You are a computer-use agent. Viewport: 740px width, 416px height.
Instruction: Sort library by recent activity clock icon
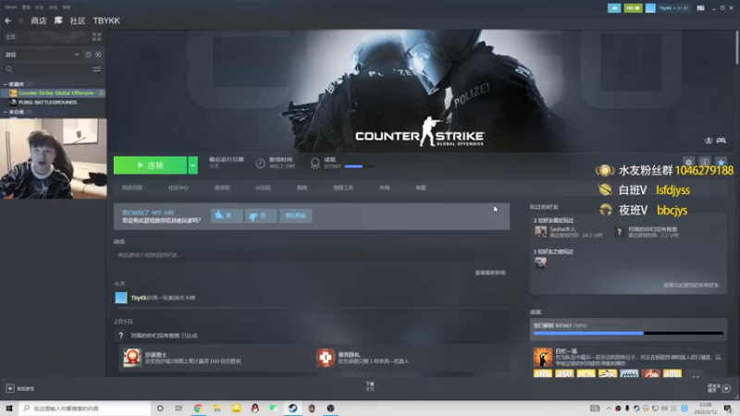pyautogui.click(x=88, y=55)
